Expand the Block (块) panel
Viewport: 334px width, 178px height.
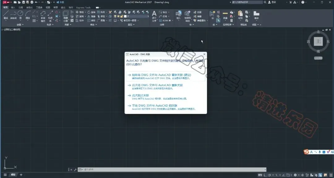coord(192,25)
